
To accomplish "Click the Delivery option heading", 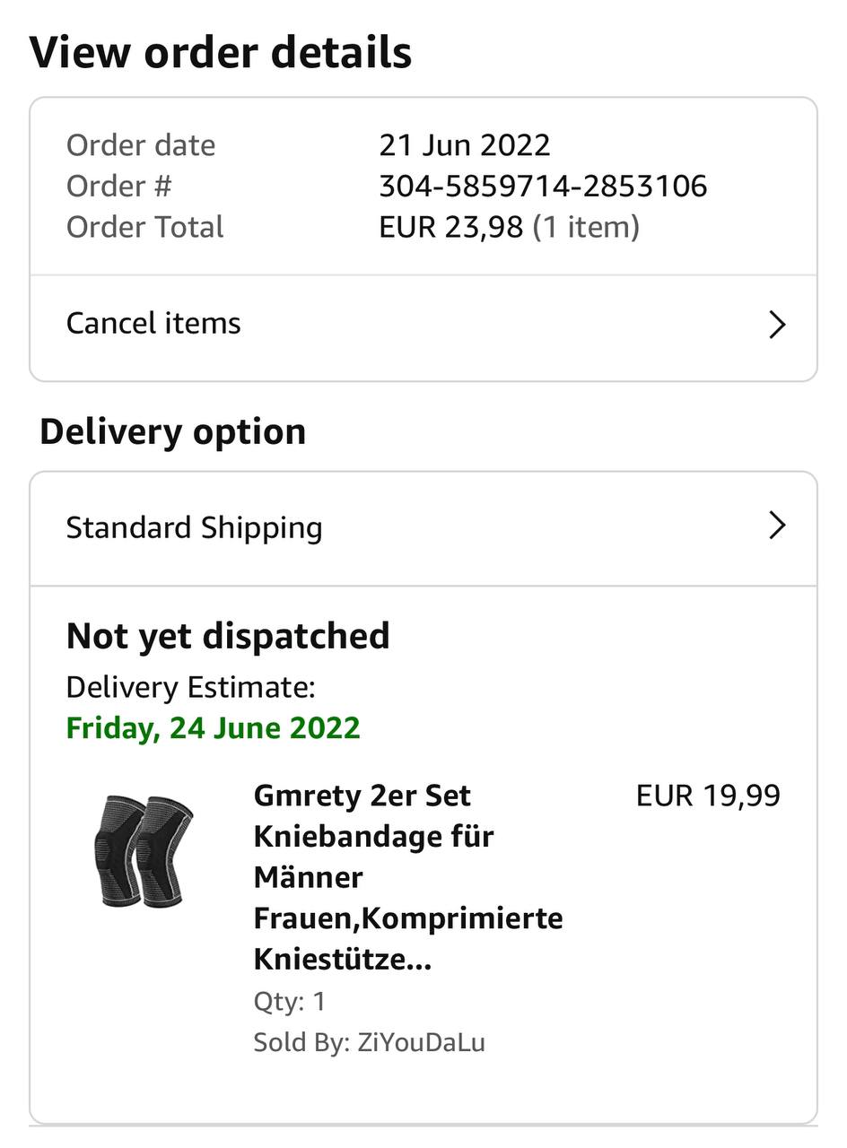I will (x=172, y=431).
